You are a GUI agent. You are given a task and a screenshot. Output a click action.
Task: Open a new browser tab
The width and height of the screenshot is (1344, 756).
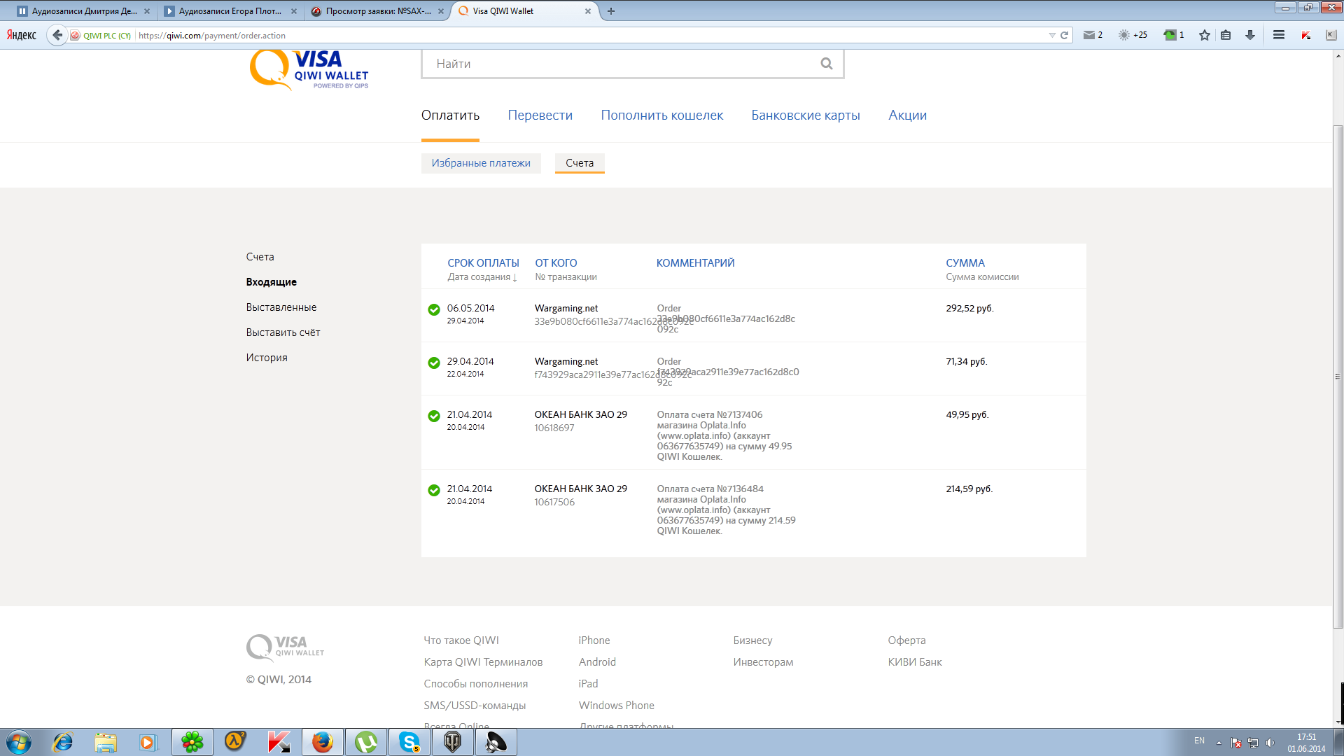pos(611,11)
